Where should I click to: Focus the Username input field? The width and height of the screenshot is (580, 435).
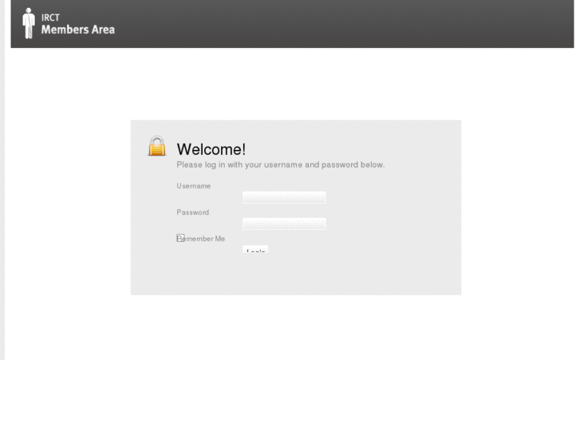point(284,197)
